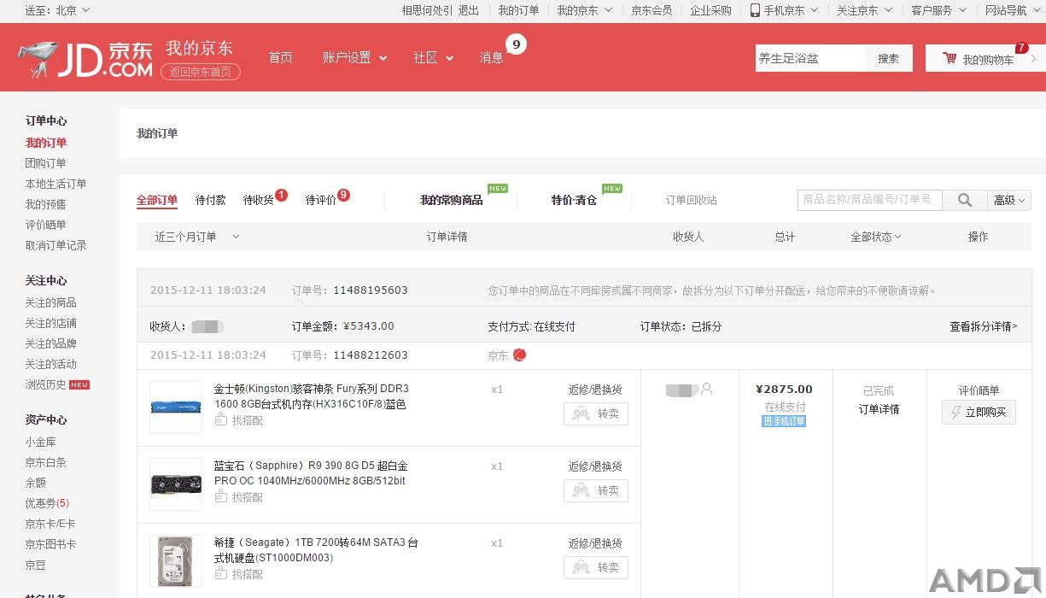
Task: Click 评价晒单 above the 立即购买 button
Action: [x=979, y=390]
